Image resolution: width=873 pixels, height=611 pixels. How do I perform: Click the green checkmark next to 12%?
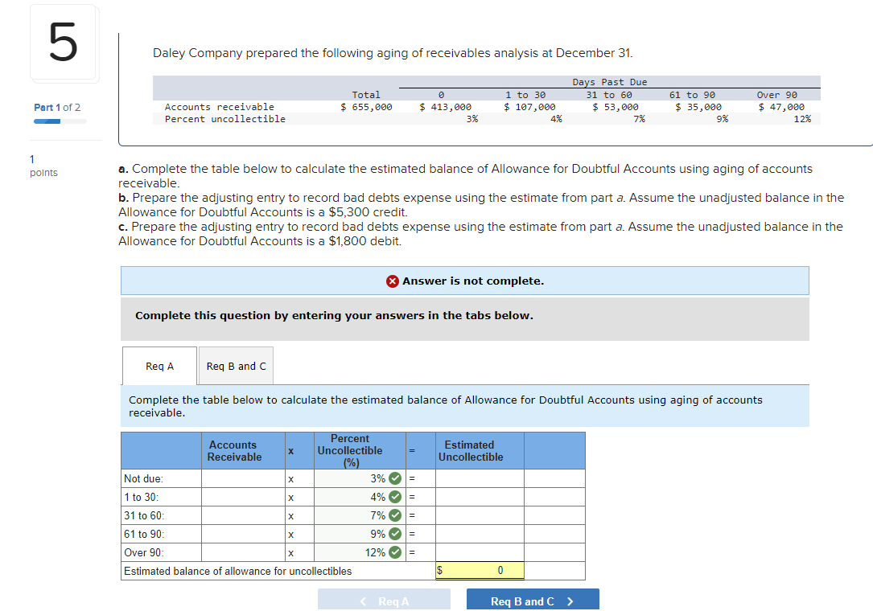[395, 552]
